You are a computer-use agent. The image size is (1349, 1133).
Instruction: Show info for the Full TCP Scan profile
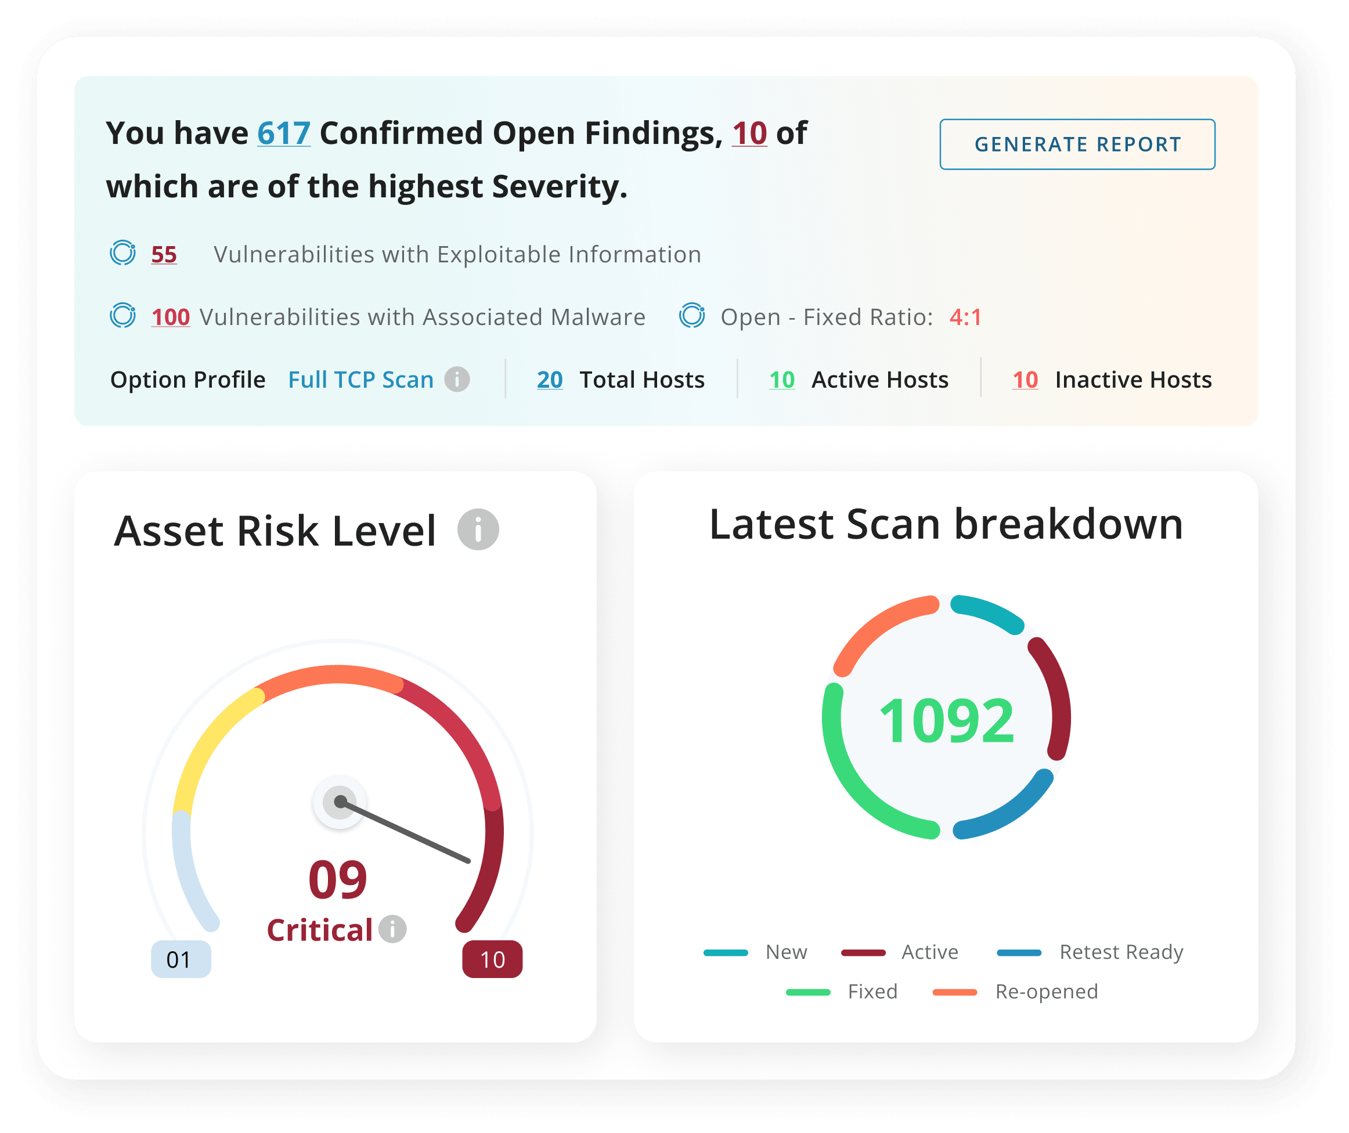(457, 380)
